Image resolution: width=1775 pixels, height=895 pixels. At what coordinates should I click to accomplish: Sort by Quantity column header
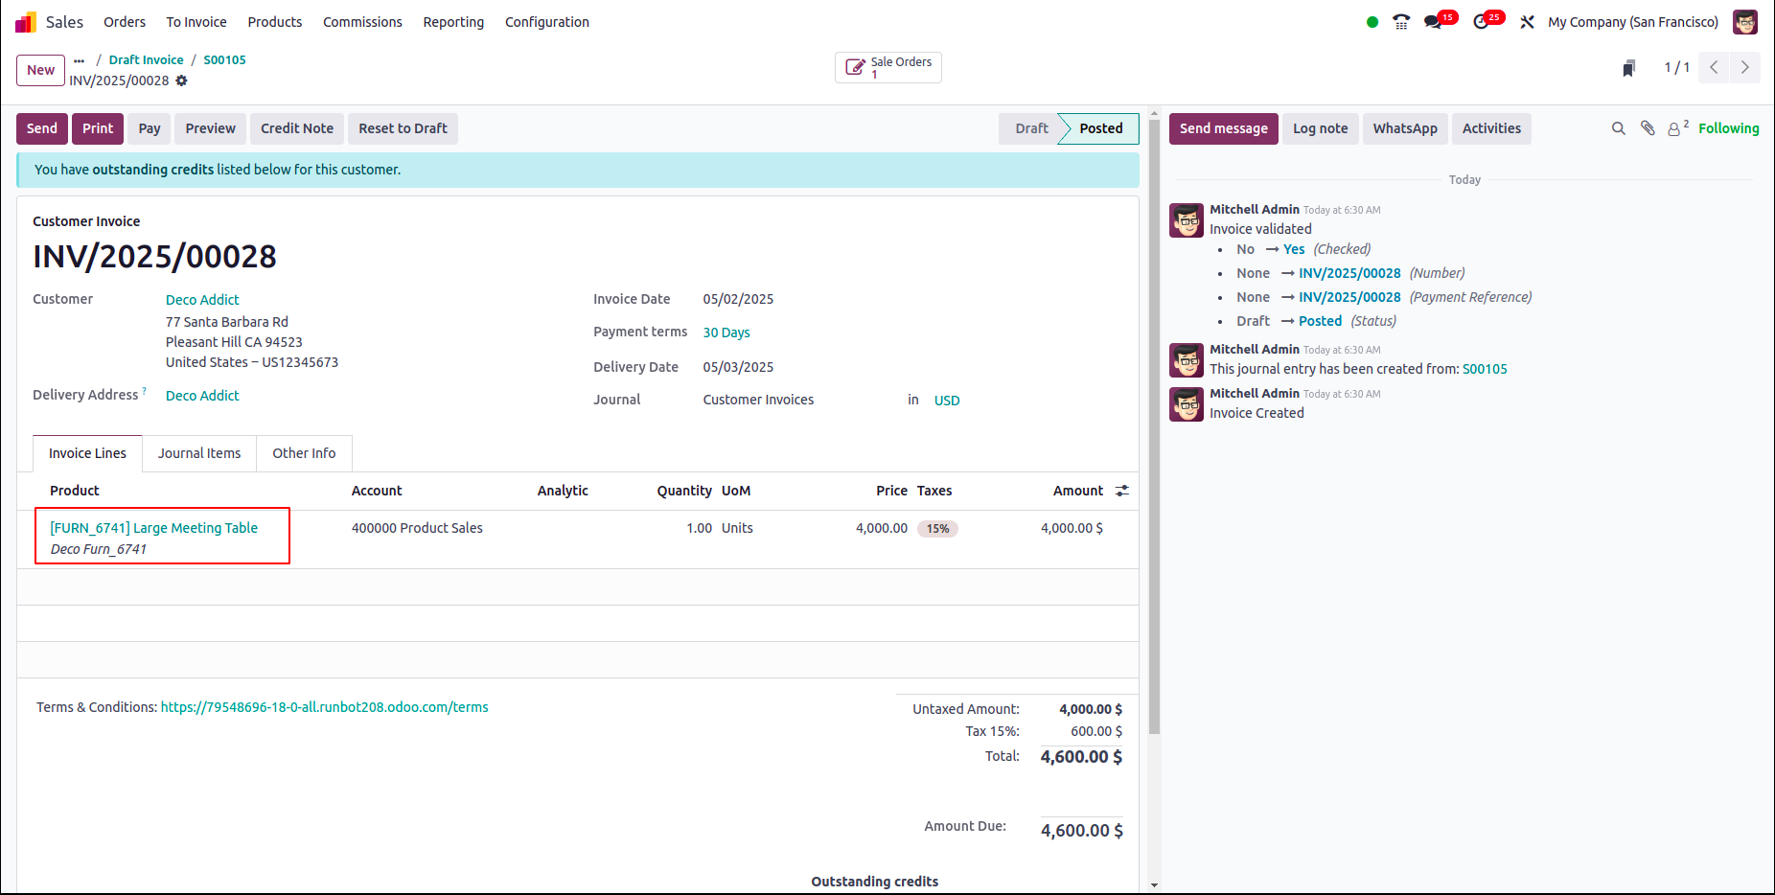point(684,491)
